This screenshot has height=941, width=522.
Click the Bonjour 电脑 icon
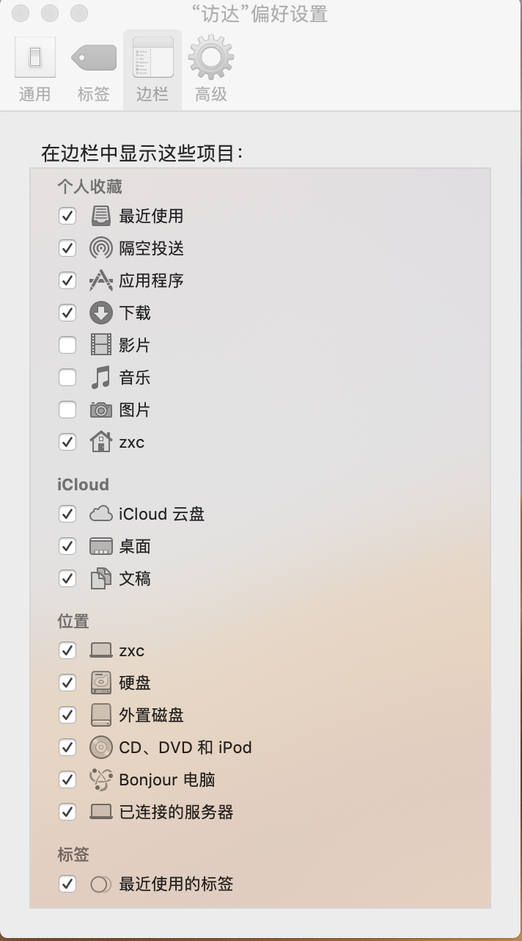coord(100,780)
